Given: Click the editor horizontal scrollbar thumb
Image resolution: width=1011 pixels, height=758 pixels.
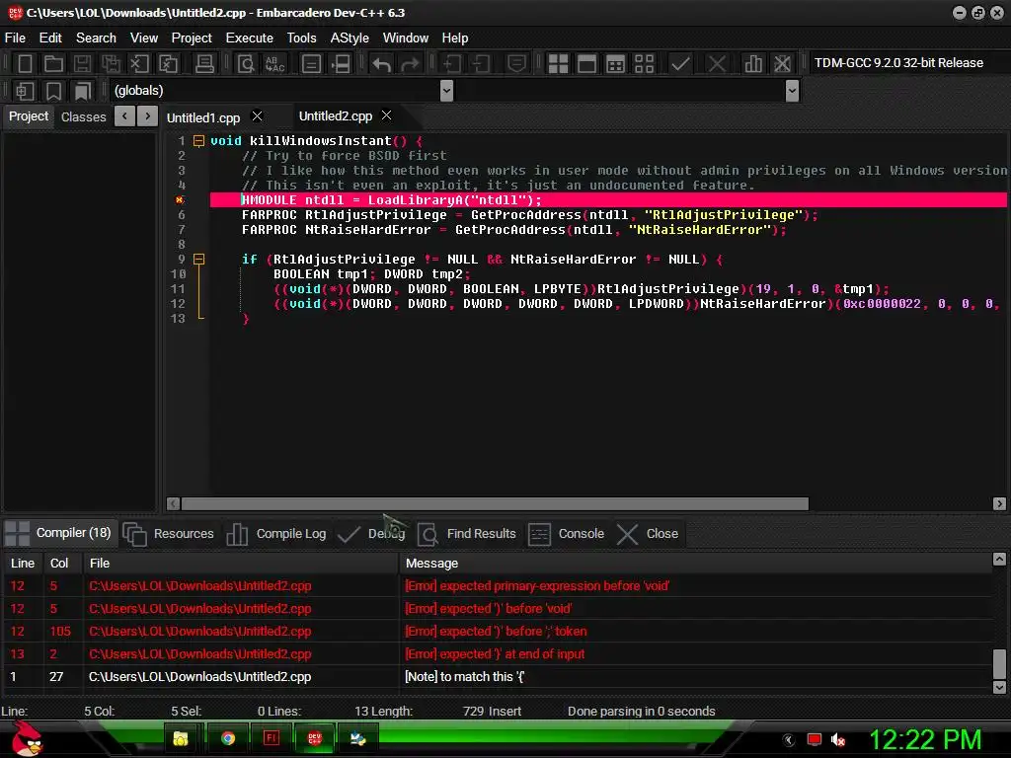Looking at the screenshot, I should pyautogui.click(x=495, y=503).
